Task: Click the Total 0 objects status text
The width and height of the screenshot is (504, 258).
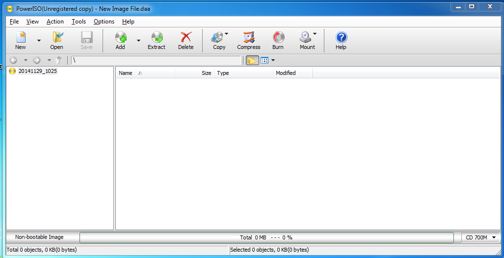Action: pos(41,249)
